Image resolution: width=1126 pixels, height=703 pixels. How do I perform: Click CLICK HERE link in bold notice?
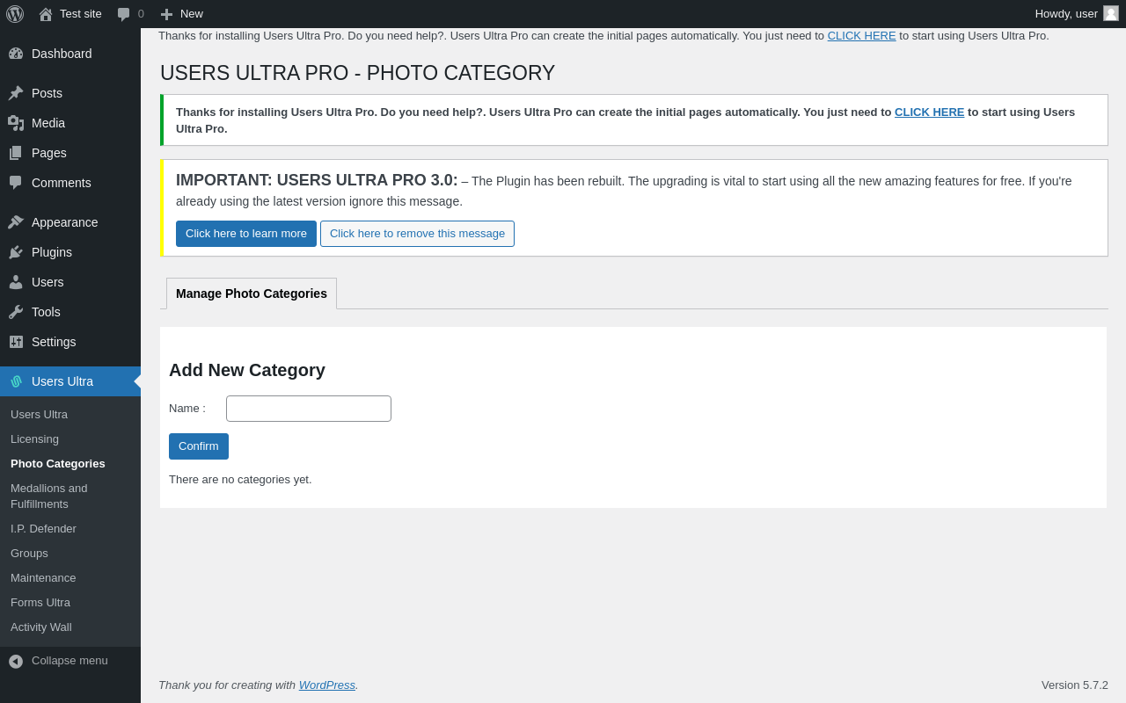click(x=929, y=112)
